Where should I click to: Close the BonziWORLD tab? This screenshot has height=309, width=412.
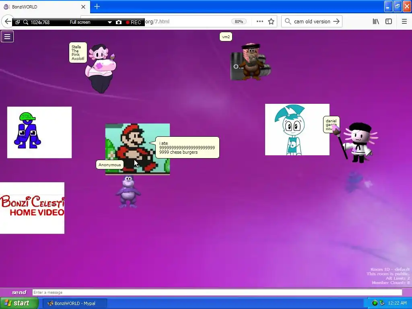83,7
